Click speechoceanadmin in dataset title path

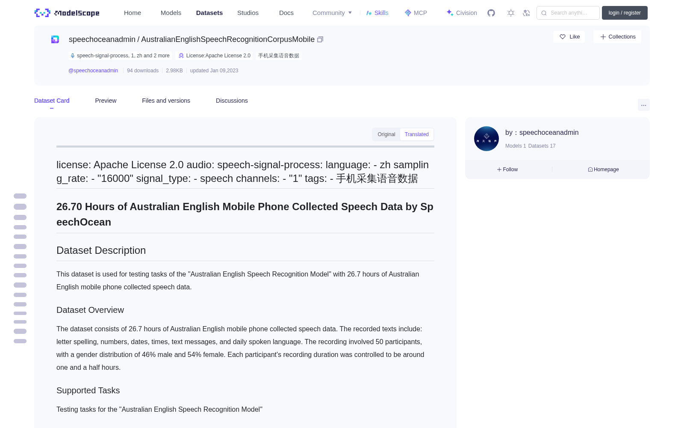click(102, 39)
